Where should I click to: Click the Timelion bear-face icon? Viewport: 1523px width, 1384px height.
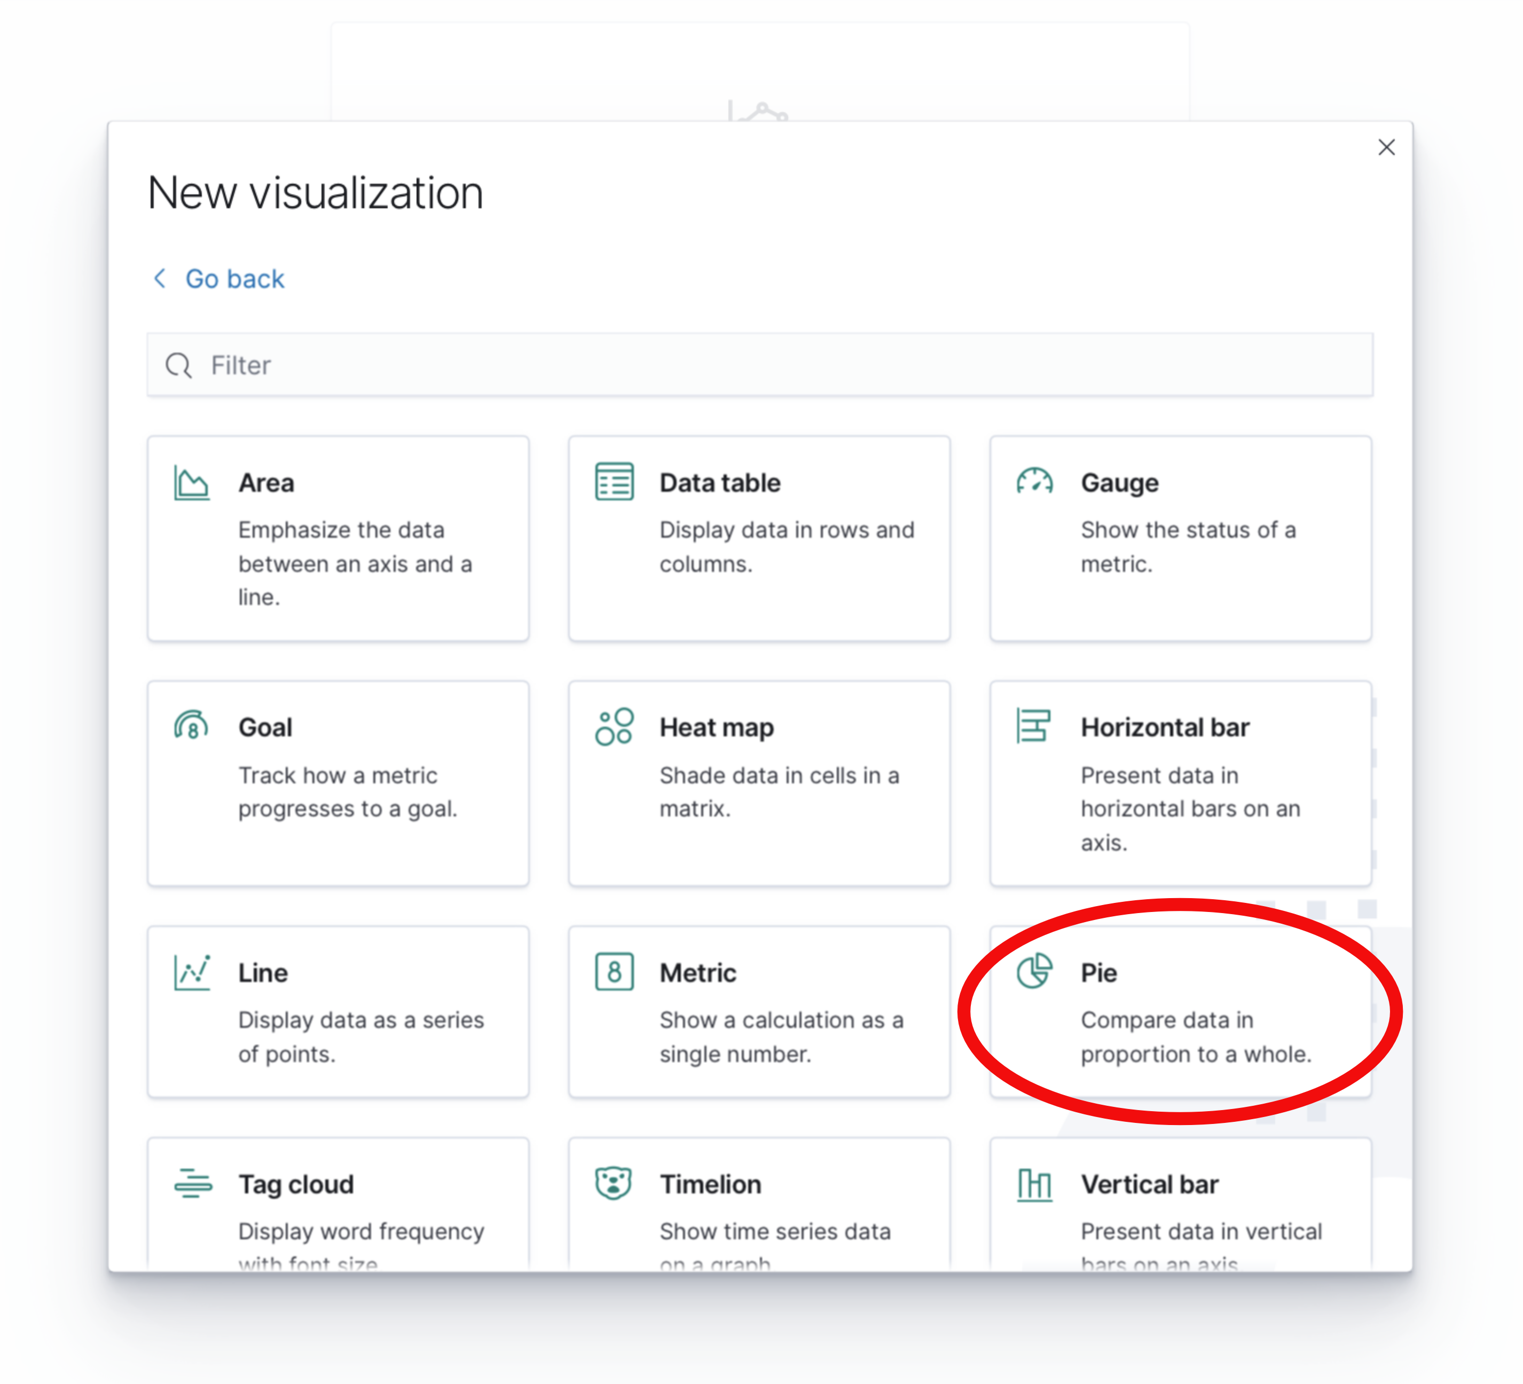pos(614,1183)
